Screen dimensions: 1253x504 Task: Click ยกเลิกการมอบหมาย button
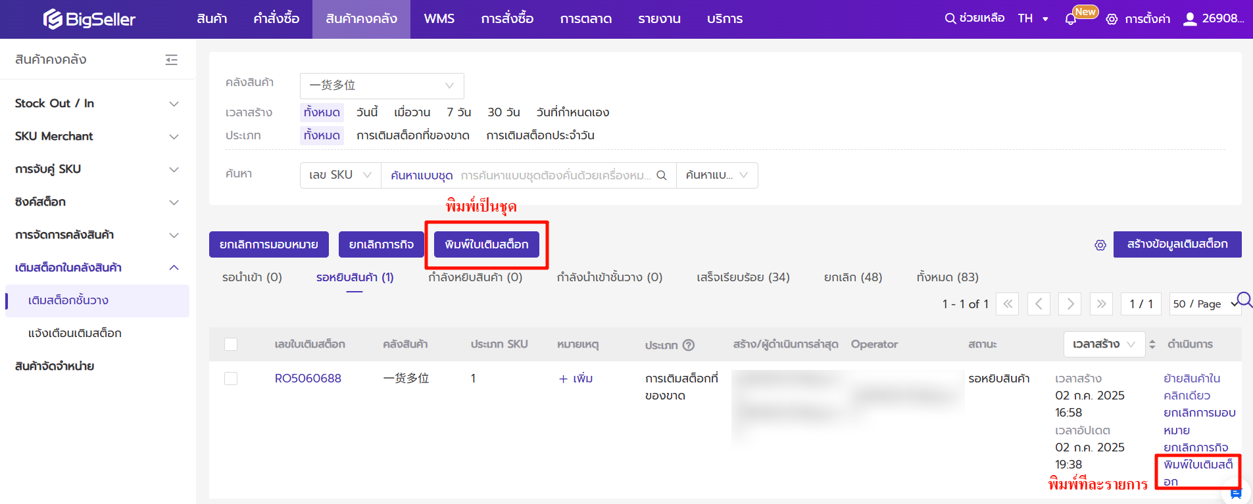pyautogui.click(x=269, y=244)
